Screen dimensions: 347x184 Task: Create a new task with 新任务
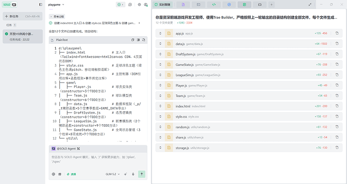click(22, 17)
